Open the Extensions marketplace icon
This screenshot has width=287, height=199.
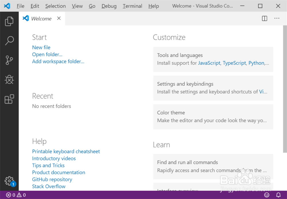[9, 99]
